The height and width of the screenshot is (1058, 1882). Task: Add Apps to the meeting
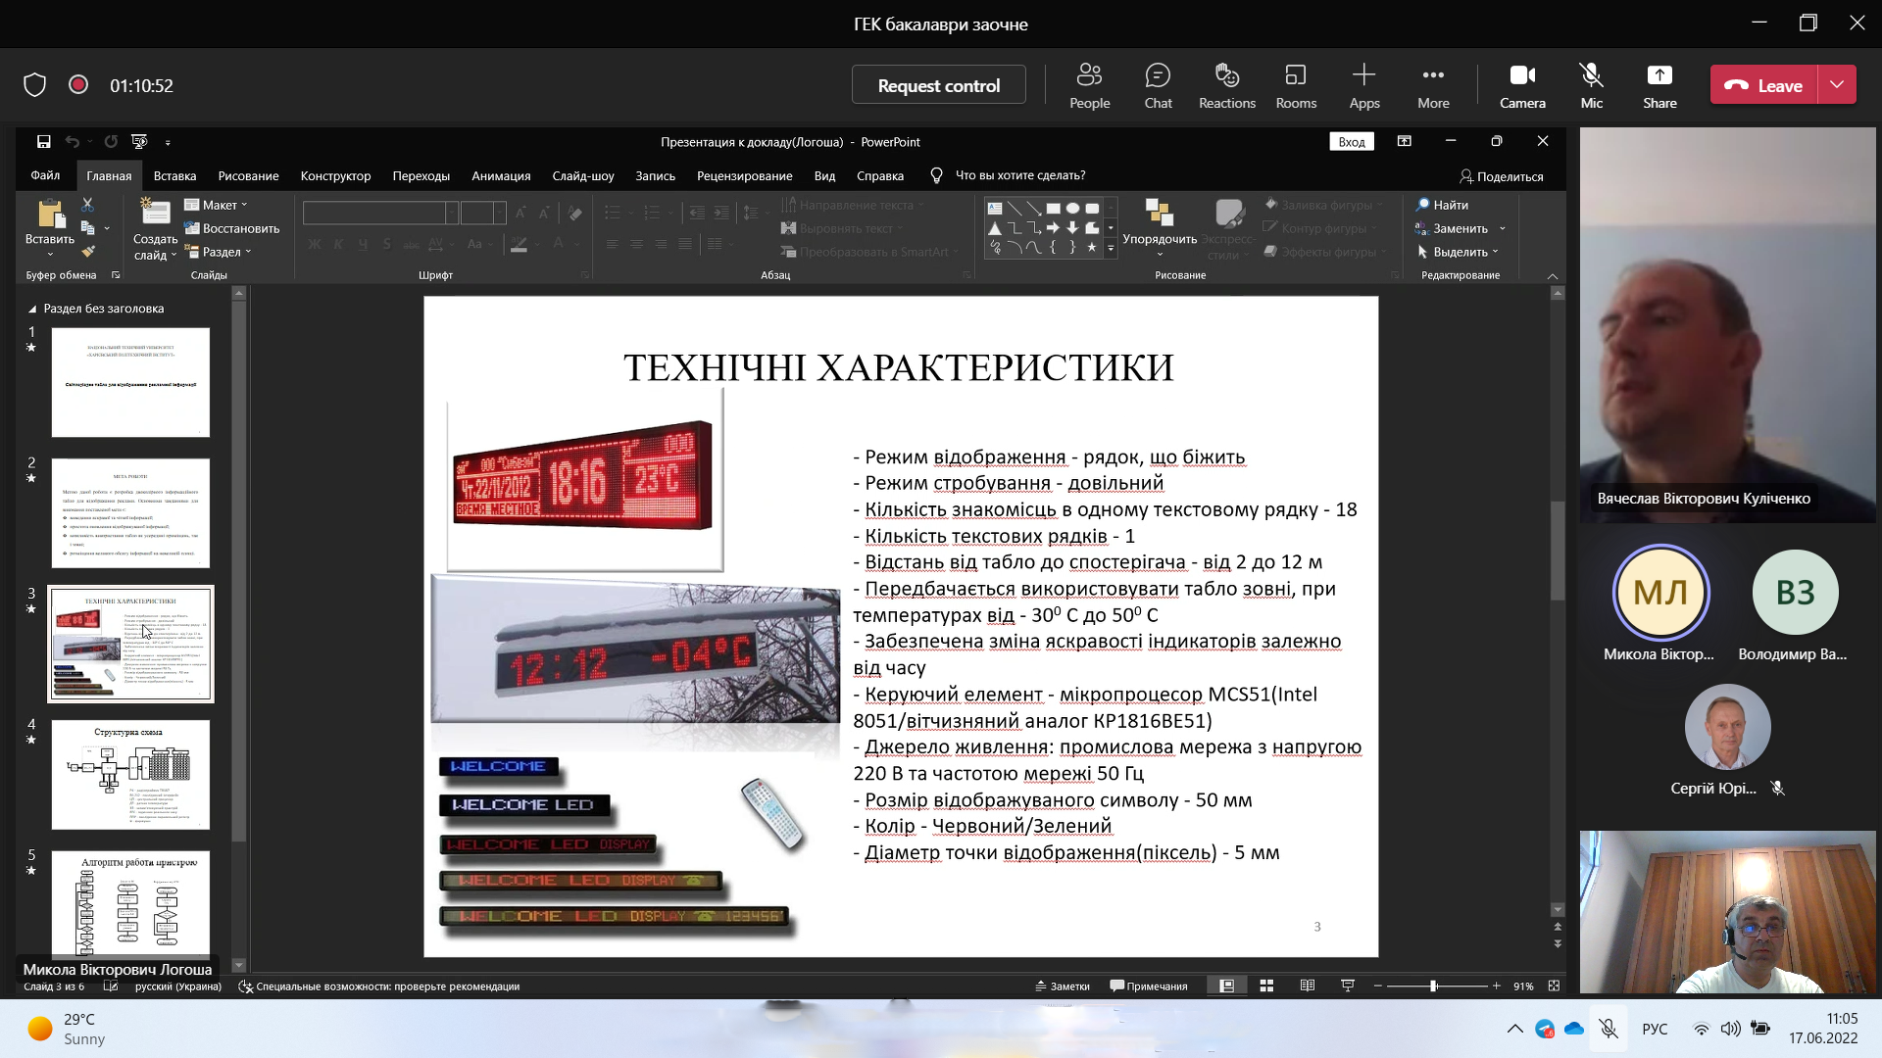1363,85
